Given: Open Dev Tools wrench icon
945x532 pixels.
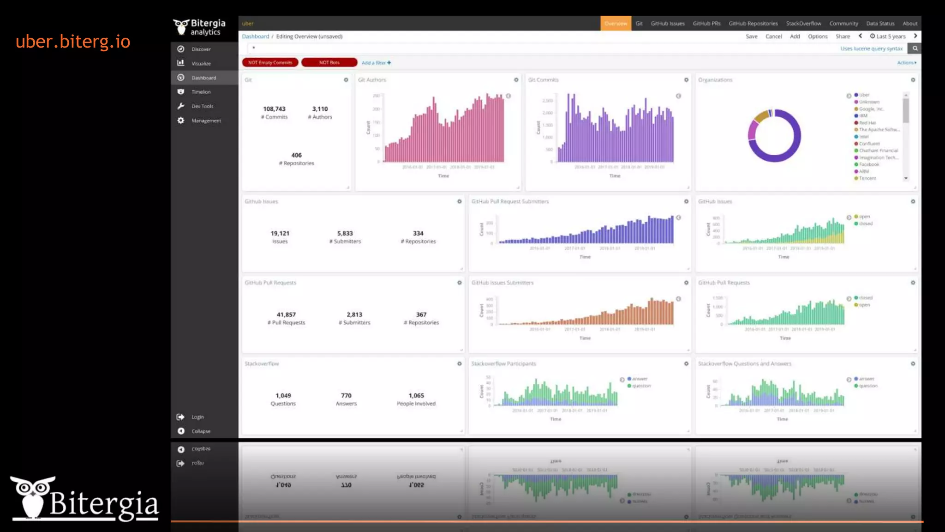Looking at the screenshot, I should [x=181, y=106].
